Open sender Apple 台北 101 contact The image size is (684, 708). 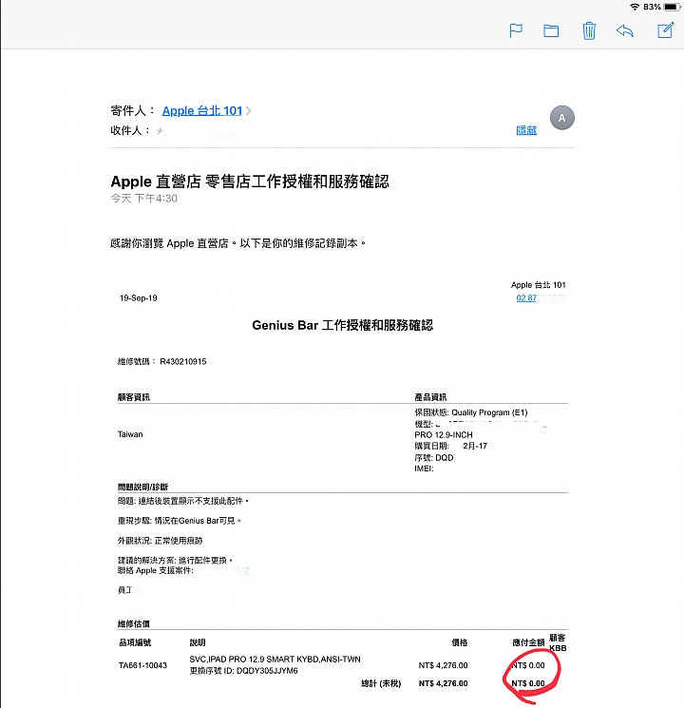201,110
